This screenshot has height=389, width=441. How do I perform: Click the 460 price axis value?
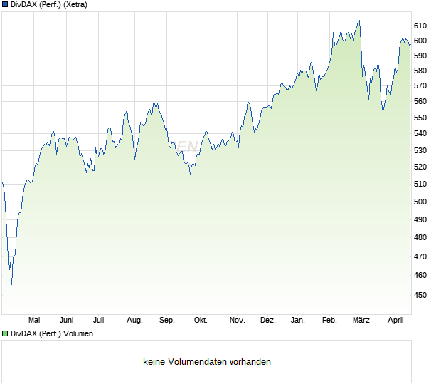(420, 275)
